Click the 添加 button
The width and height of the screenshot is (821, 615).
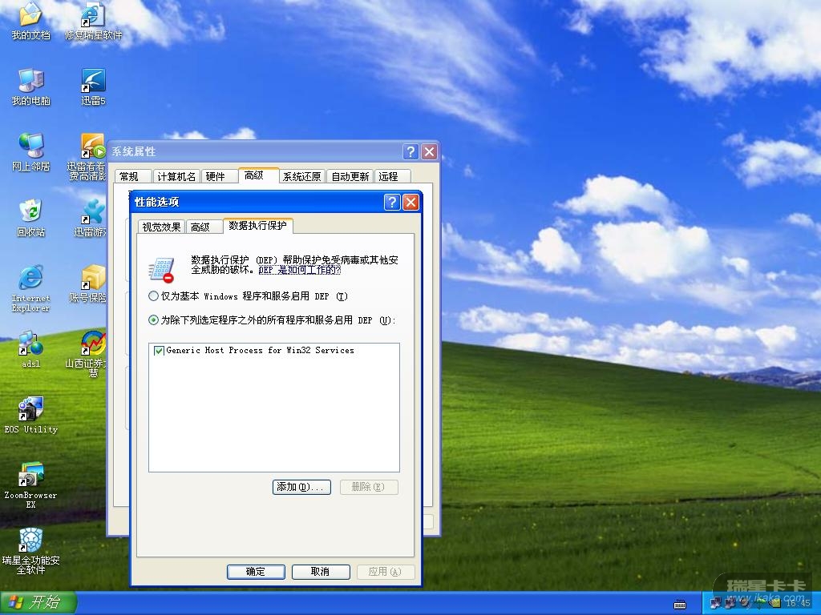301,487
